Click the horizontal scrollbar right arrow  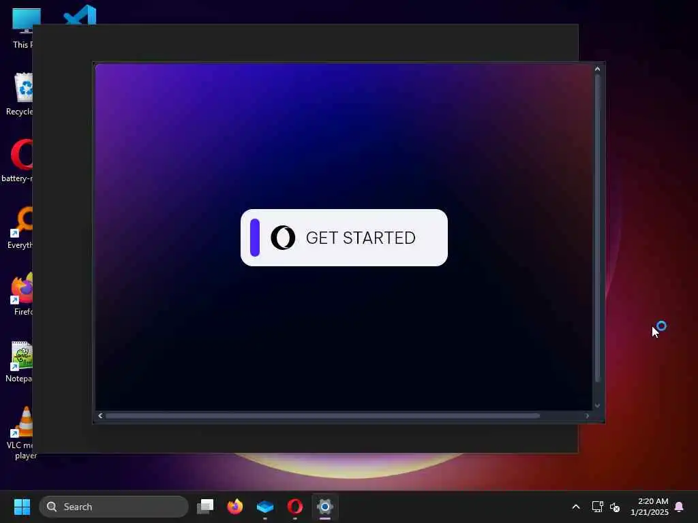[x=587, y=416]
